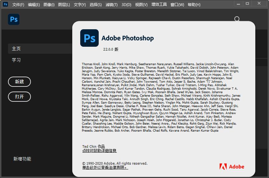Image resolution: width=269 pixels, height=178 pixels.
Task: Minimize the Photoshop window
Action: [x=238, y=3]
